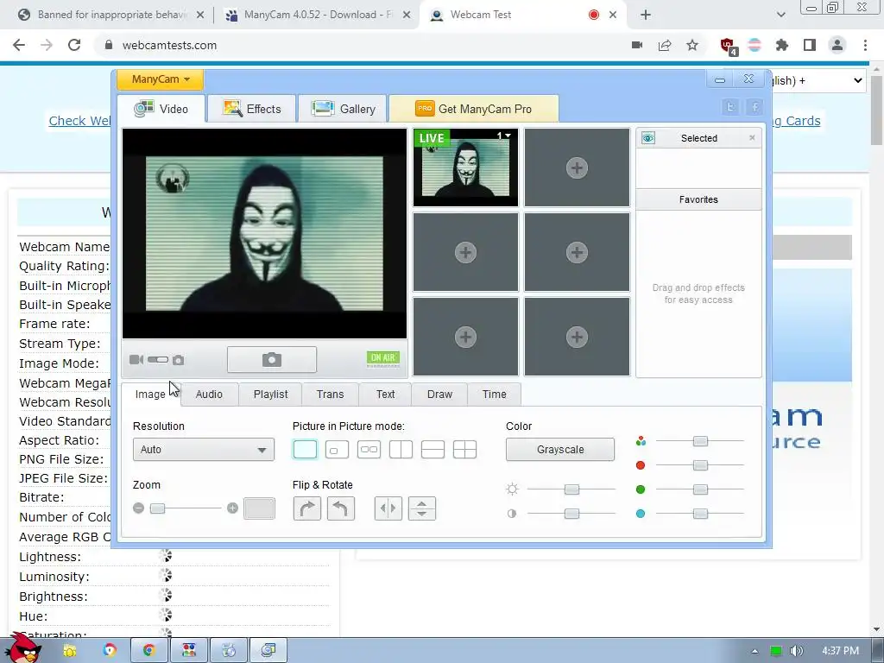The width and height of the screenshot is (884, 663).
Task: Open the Effects tab
Action: [251, 109]
